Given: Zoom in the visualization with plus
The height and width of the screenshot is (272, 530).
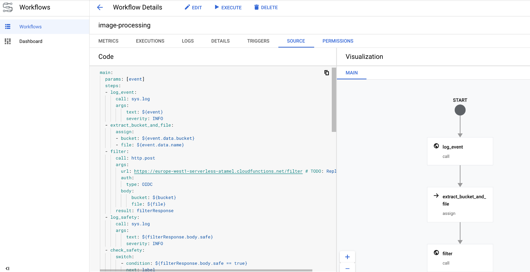Looking at the screenshot, I should coord(347,257).
